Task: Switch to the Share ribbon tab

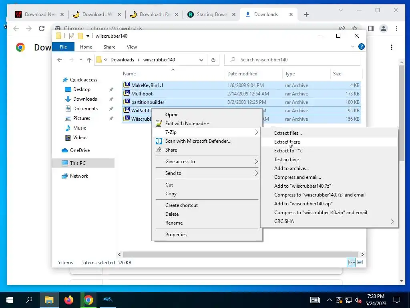Action: point(109,47)
